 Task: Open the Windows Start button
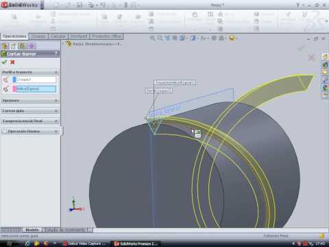[x=9, y=243]
